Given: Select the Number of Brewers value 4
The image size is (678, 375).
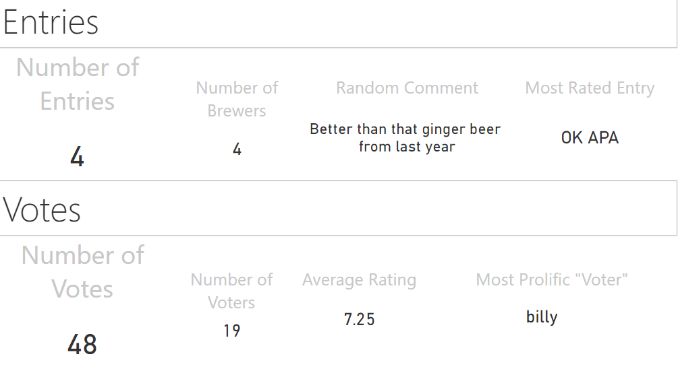Looking at the screenshot, I should (237, 149).
